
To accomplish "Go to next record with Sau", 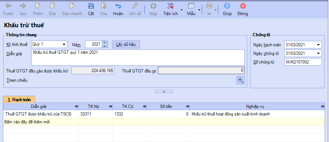I will [x=23, y=9].
